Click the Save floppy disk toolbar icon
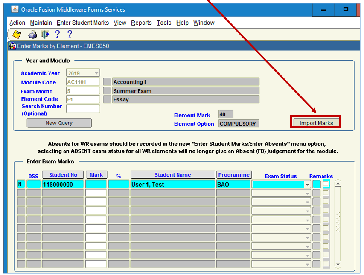This screenshot has width=364, height=275. (x=17, y=35)
